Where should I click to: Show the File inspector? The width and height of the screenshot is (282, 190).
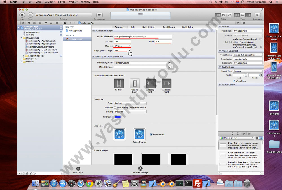[238, 23]
